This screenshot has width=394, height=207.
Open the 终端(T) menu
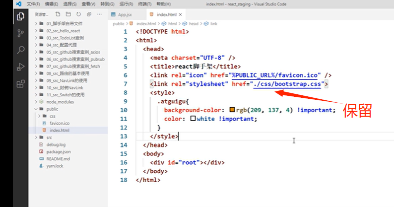coord(145,4)
